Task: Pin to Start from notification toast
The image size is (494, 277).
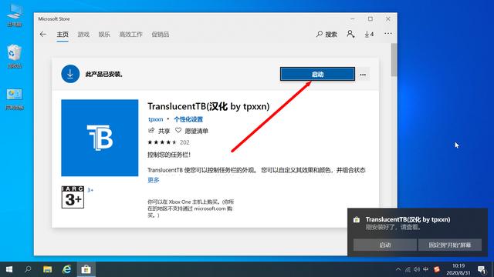Action: [x=449, y=245]
